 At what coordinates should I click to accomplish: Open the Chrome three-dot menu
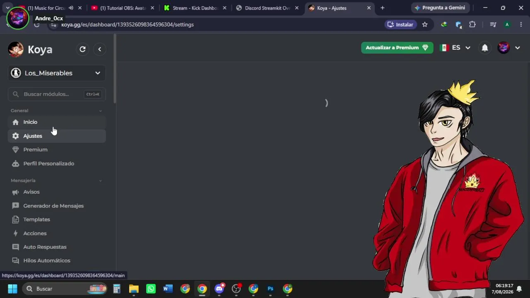(x=521, y=24)
